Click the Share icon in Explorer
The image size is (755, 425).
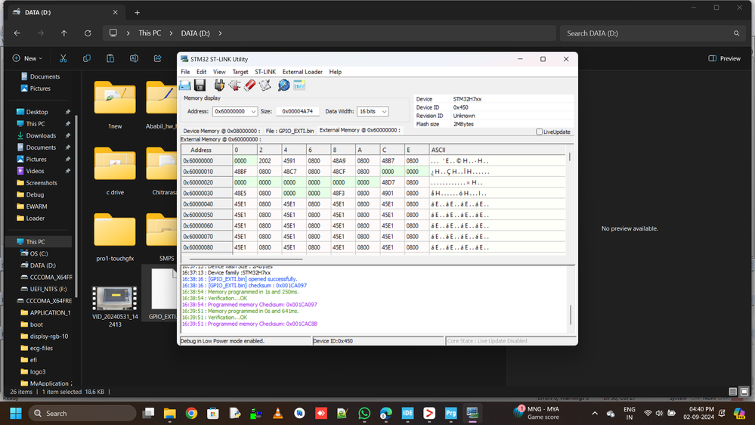point(157,58)
